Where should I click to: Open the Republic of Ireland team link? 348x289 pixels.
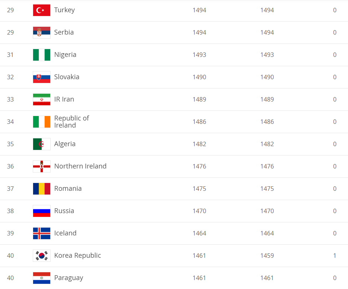(71, 122)
